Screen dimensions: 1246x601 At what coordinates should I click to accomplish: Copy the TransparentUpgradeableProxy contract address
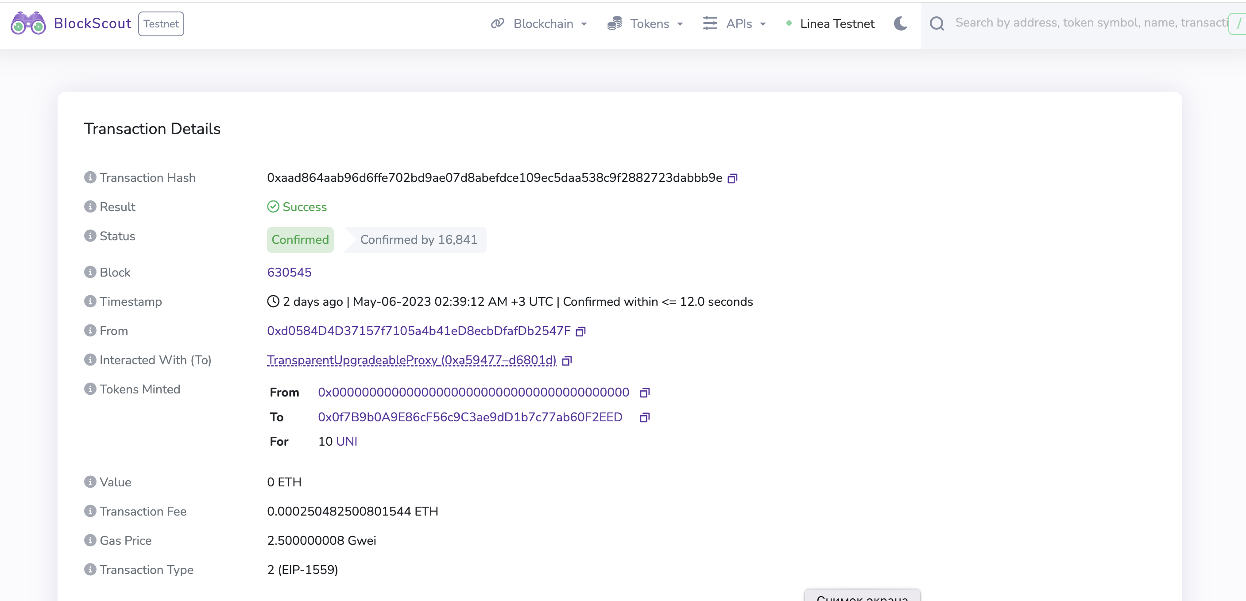pos(567,361)
